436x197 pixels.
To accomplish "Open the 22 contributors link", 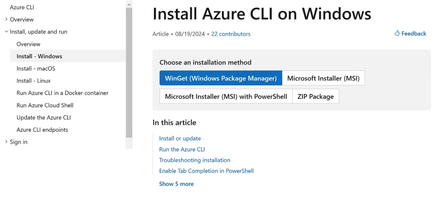I will [231, 34].
